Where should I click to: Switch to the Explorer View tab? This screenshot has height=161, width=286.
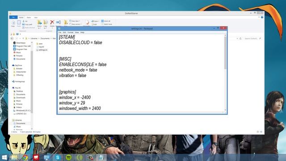click(36, 17)
